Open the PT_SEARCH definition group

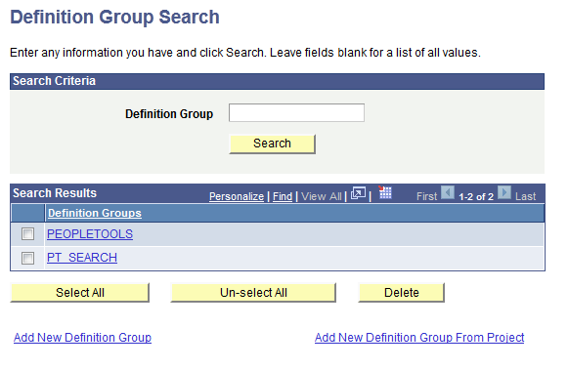[x=82, y=258]
